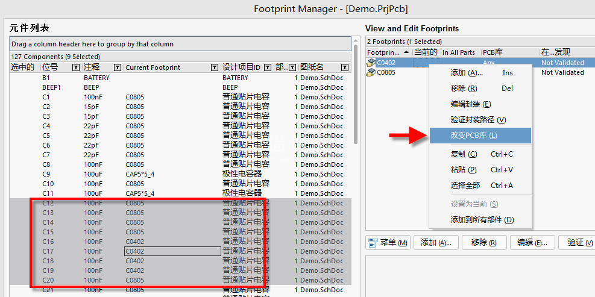595x297 pixels.
Task: Choose 验证封装路径 menu entry
Action: click(478, 120)
